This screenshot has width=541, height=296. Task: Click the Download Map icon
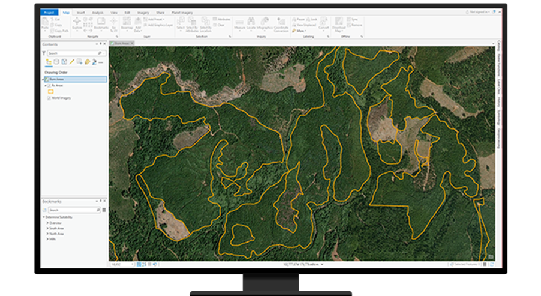click(339, 24)
